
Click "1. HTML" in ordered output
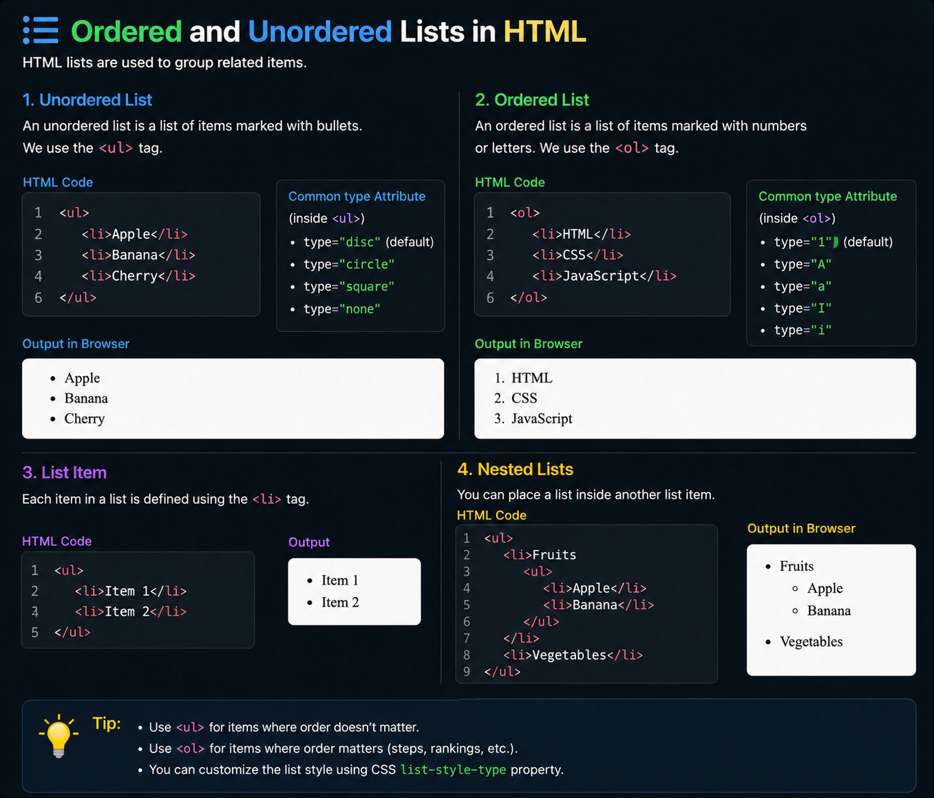click(x=524, y=378)
